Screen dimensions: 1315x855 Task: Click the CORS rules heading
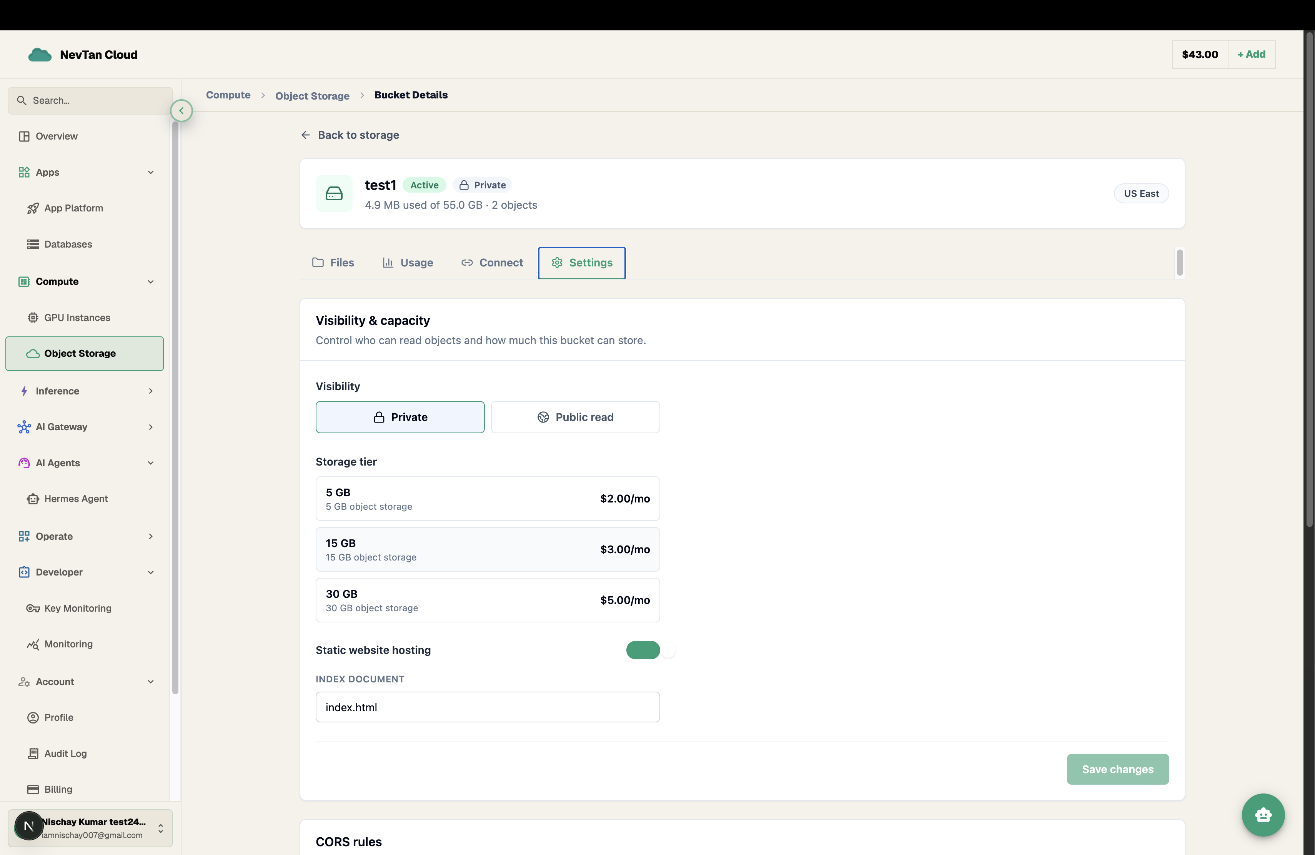tap(349, 842)
